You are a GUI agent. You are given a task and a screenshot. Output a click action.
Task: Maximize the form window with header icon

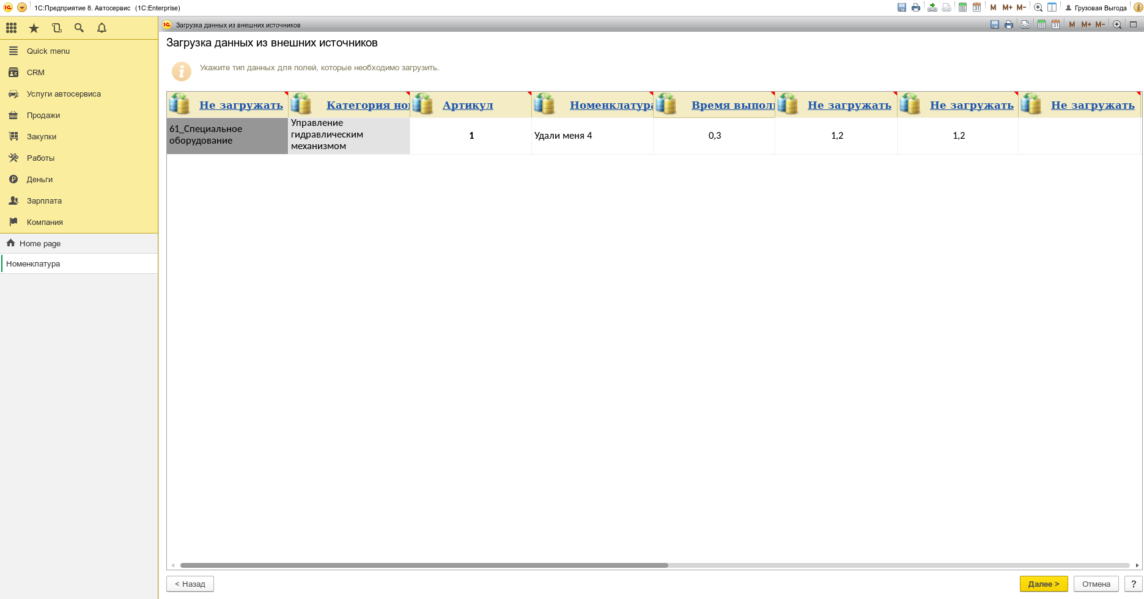click(1133, 24)
